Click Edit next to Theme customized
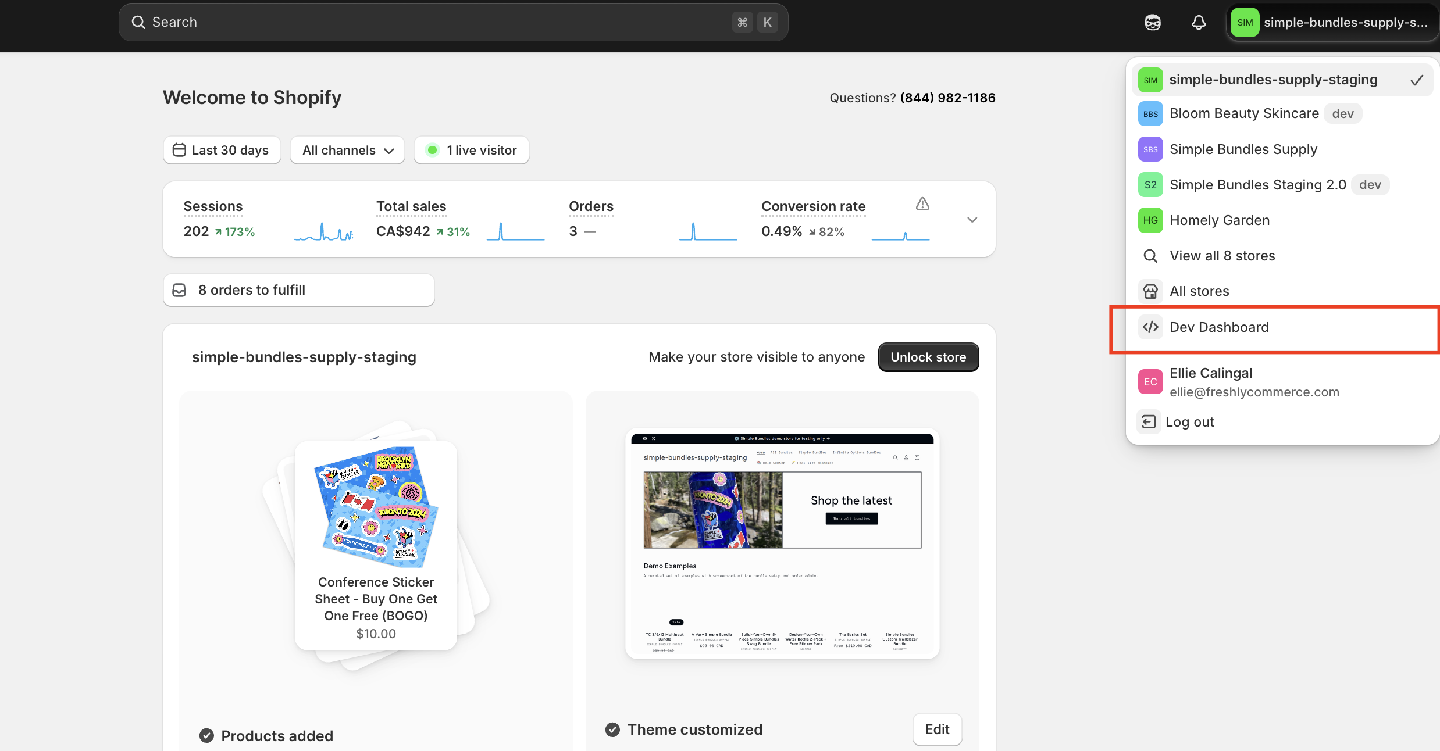Screen dimensions: 1440x751 click(x=937, y=729)
